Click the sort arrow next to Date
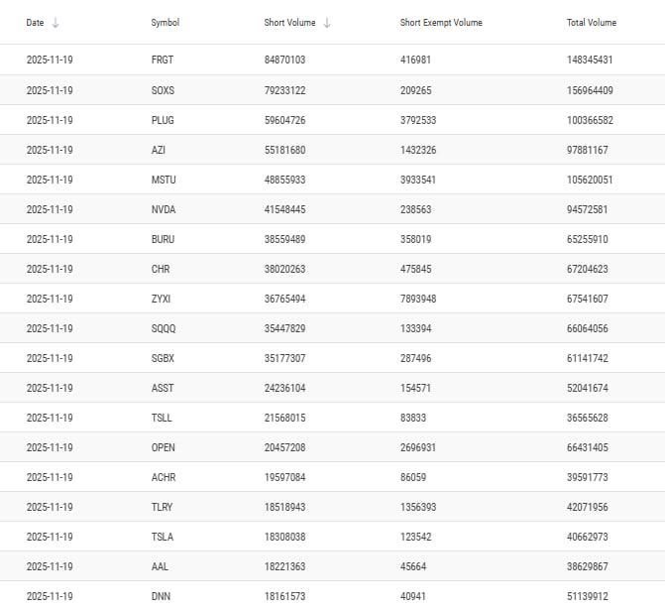Image resolution: width=665 pixels, height=609 pixels. 55,23
